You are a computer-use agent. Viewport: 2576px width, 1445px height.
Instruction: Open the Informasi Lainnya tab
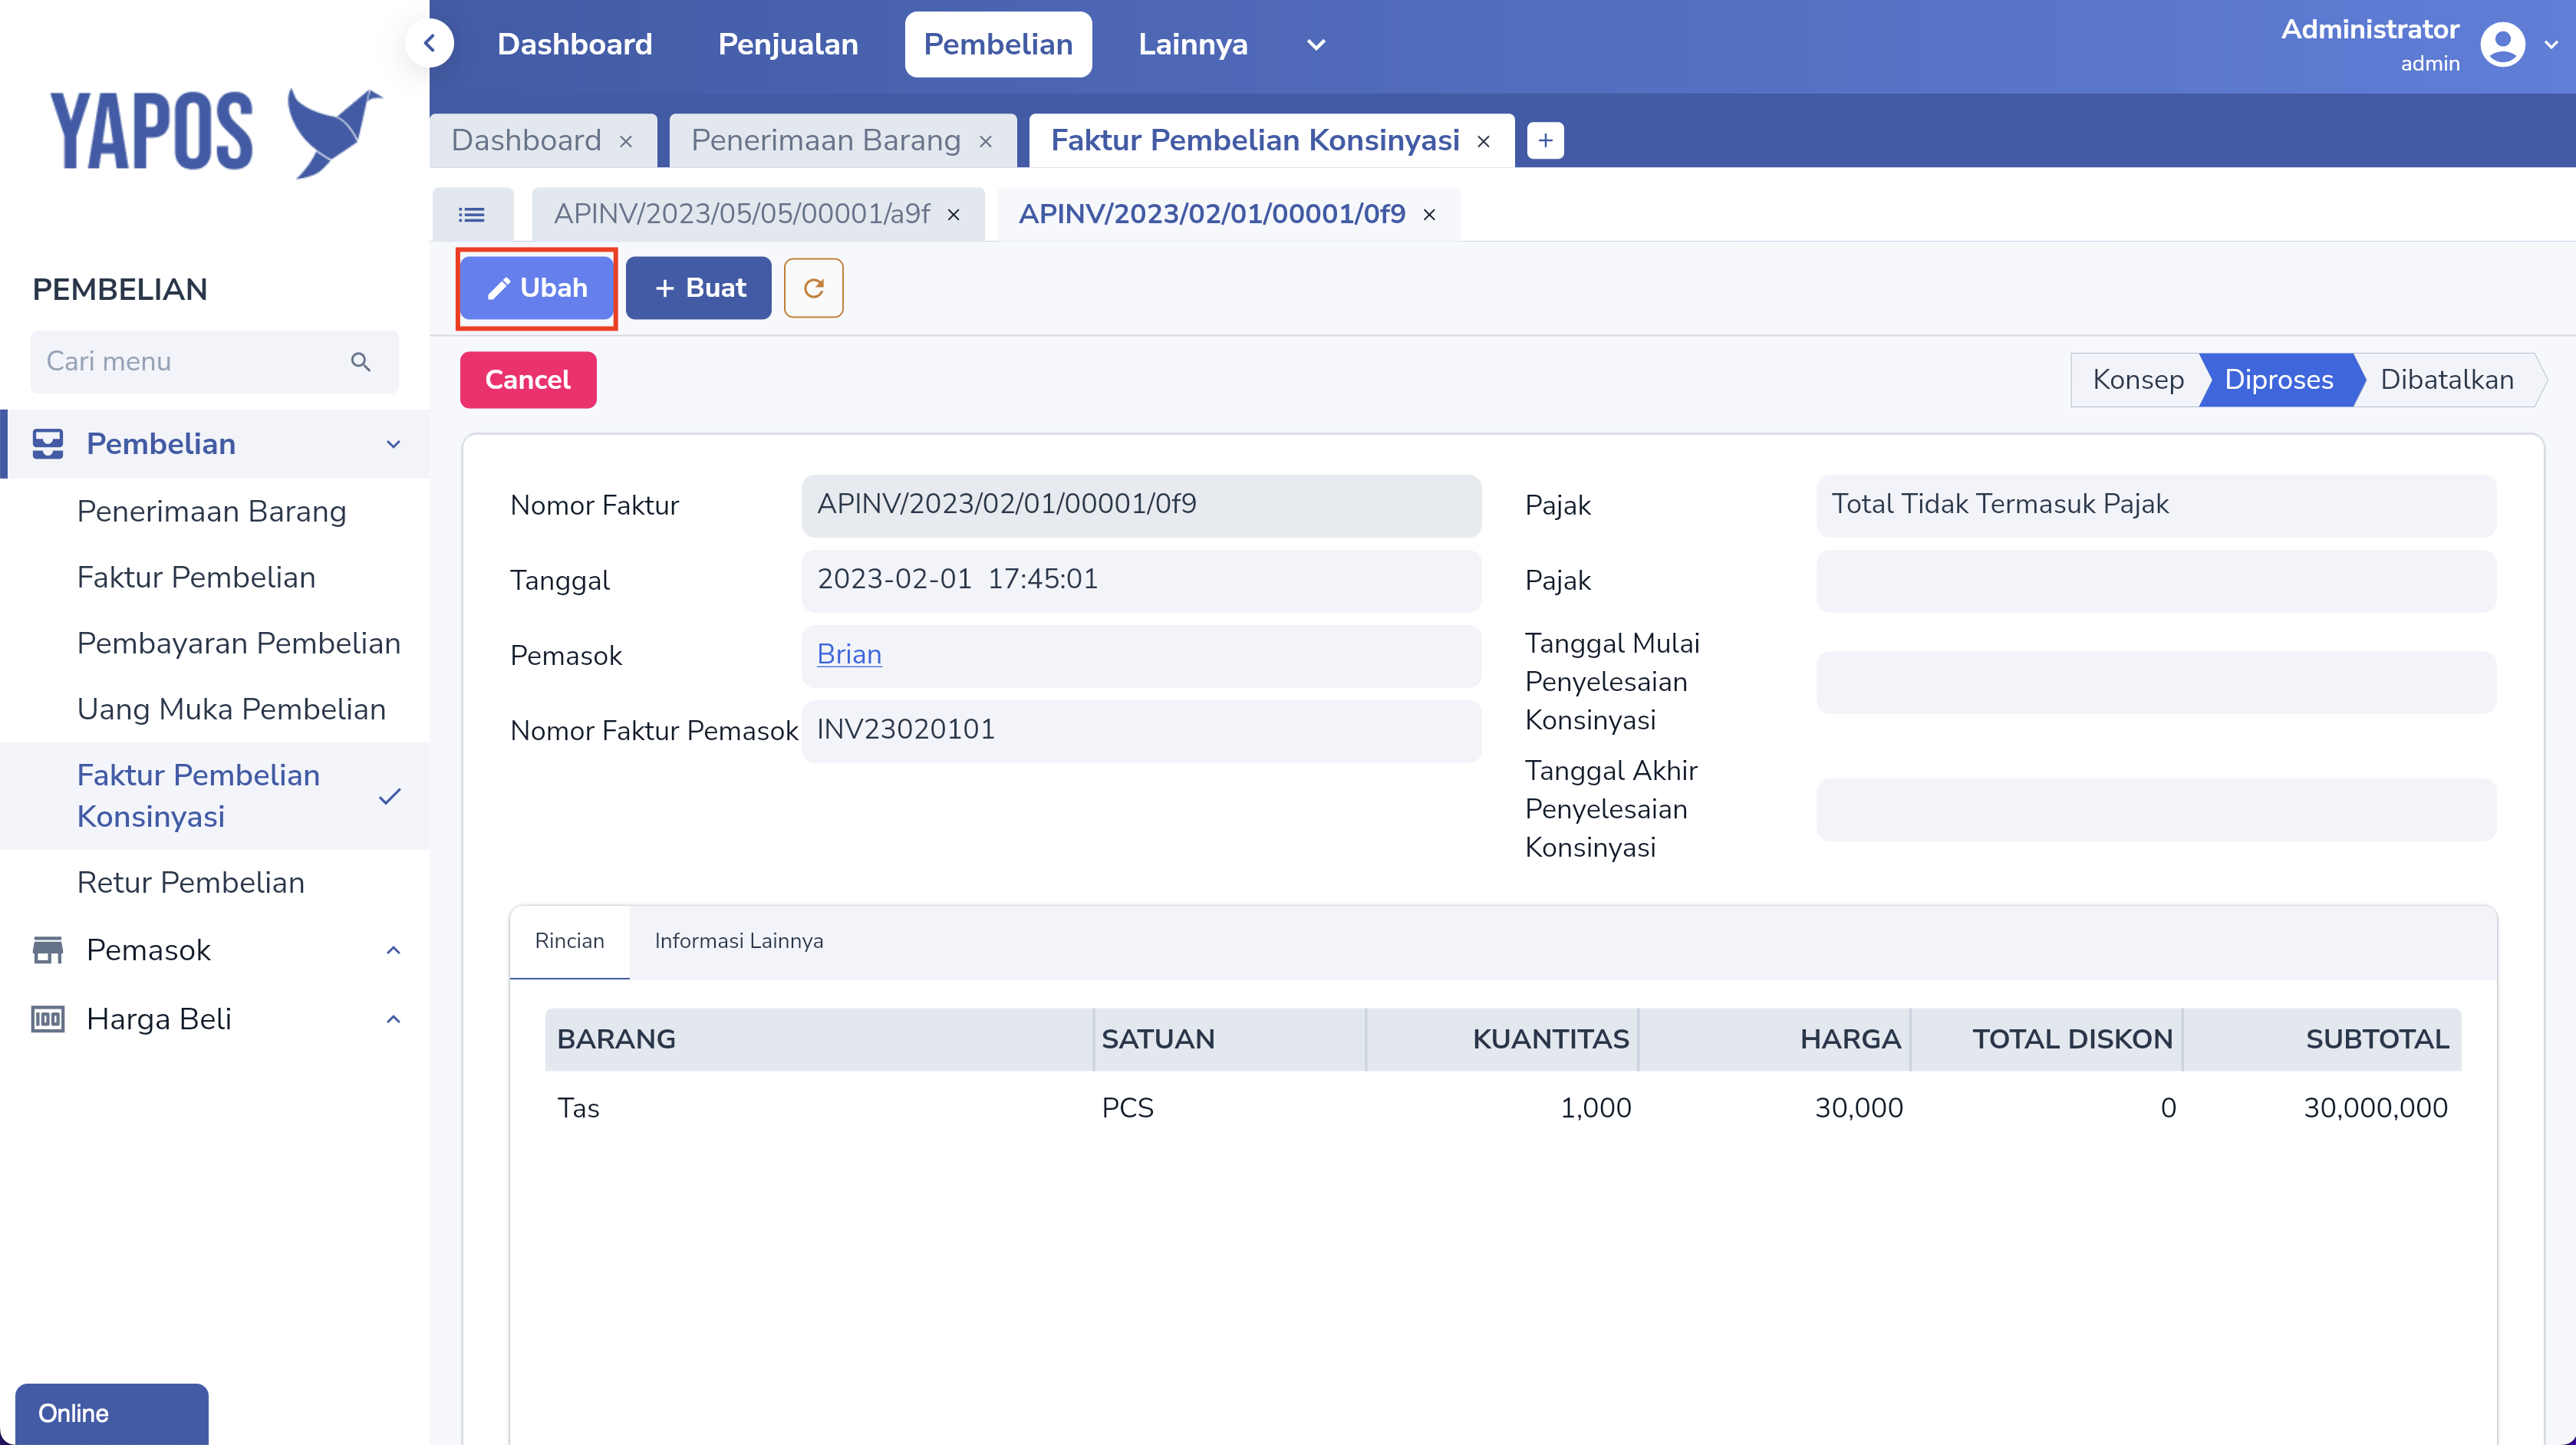[739, 942]
